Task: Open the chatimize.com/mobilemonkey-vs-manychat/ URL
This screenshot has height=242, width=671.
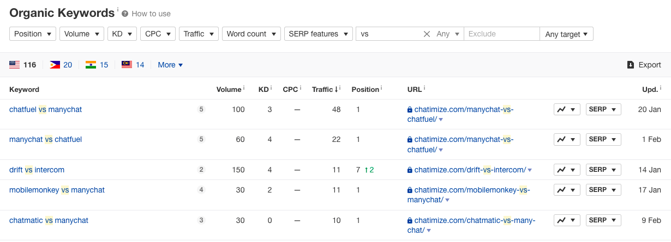Action: pyautogui.click(x=469, y=195)
